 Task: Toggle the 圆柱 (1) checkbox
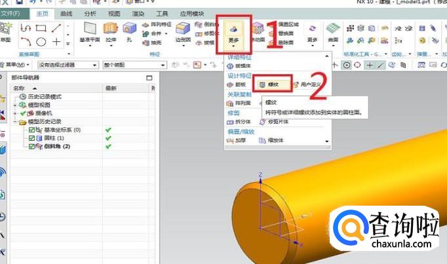tap(31, 138)
